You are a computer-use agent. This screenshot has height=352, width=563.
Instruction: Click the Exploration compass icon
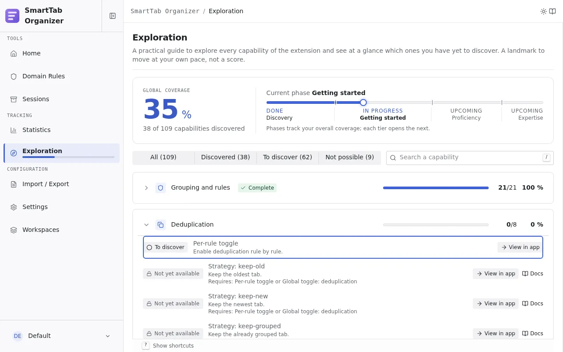(14, 153)
